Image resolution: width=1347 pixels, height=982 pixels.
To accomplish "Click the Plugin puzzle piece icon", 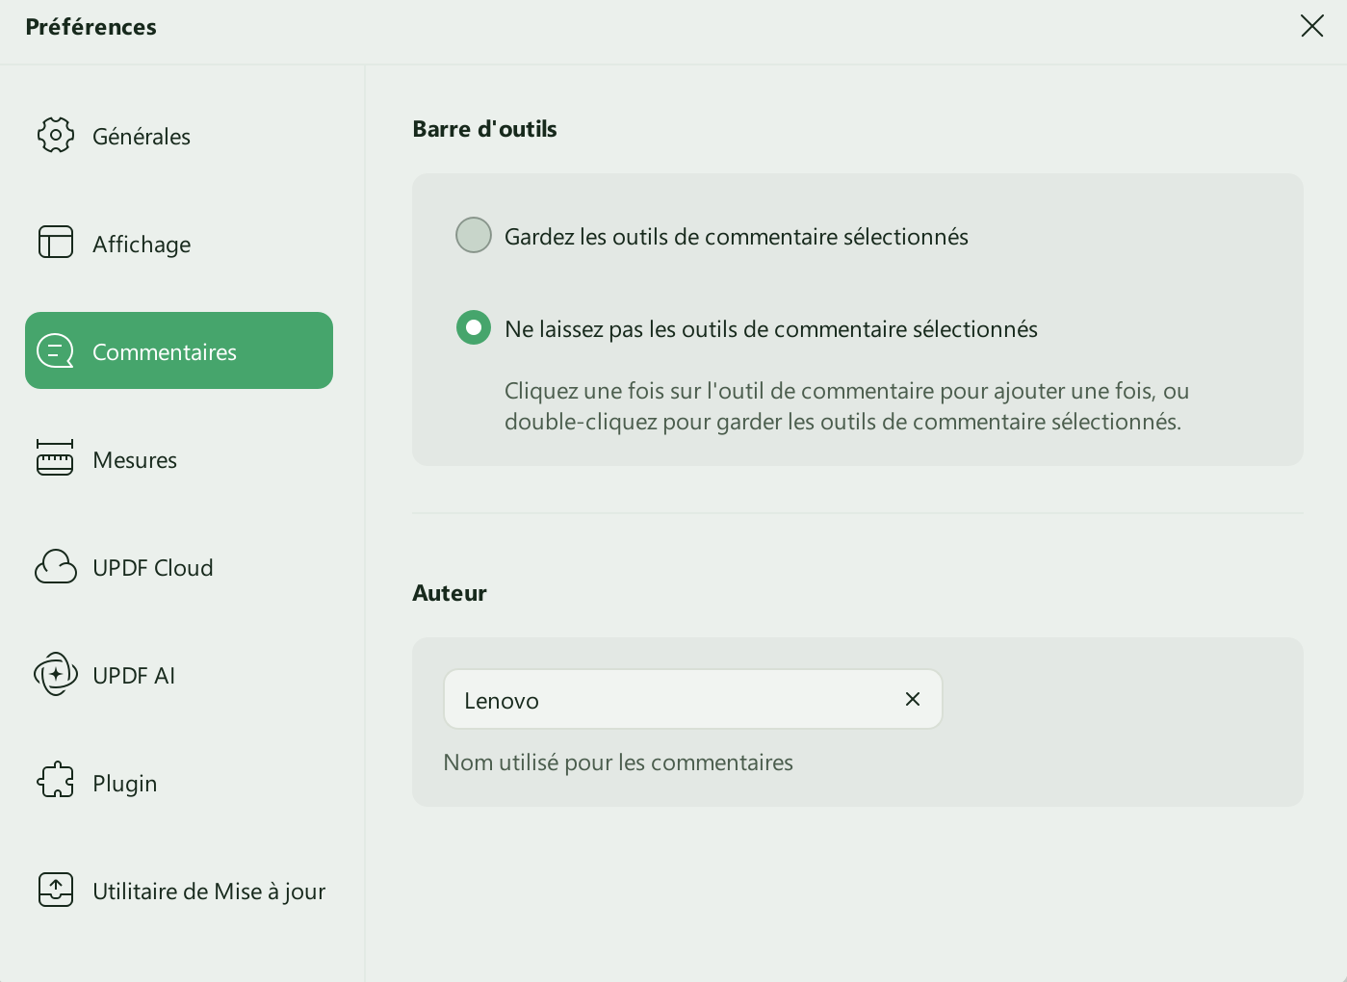I will 56,781.
